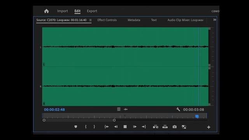Click the Drag Video Only filmstrip icon

point(119,109)
